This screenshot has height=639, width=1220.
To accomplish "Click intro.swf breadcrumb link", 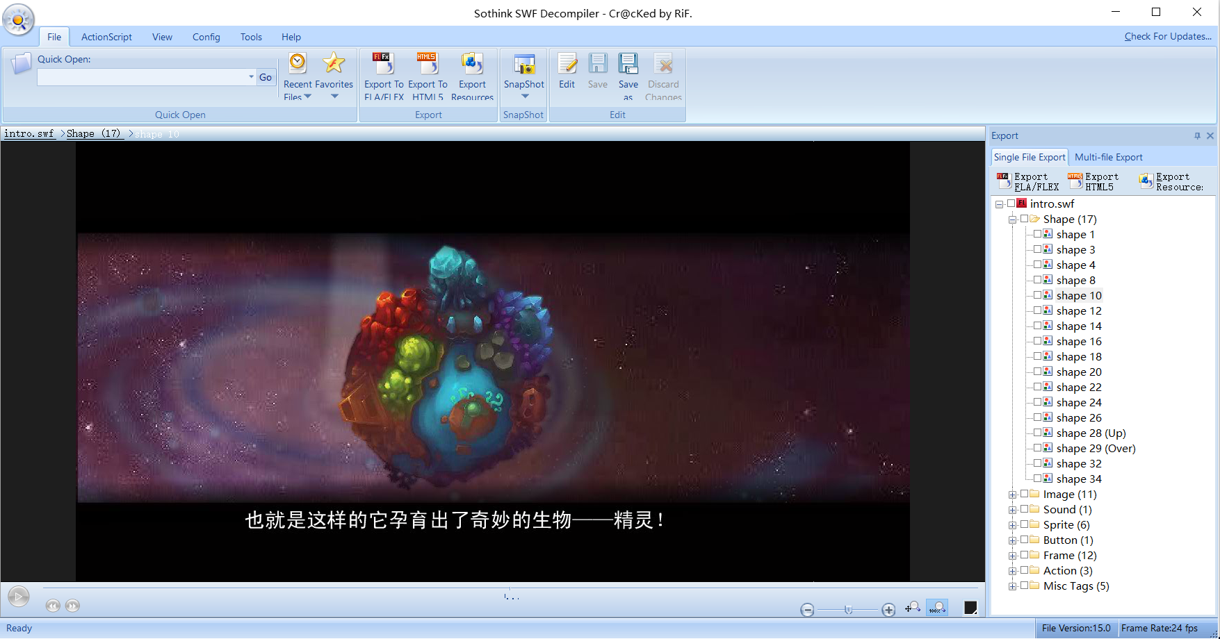I will (x=29, y=133).
